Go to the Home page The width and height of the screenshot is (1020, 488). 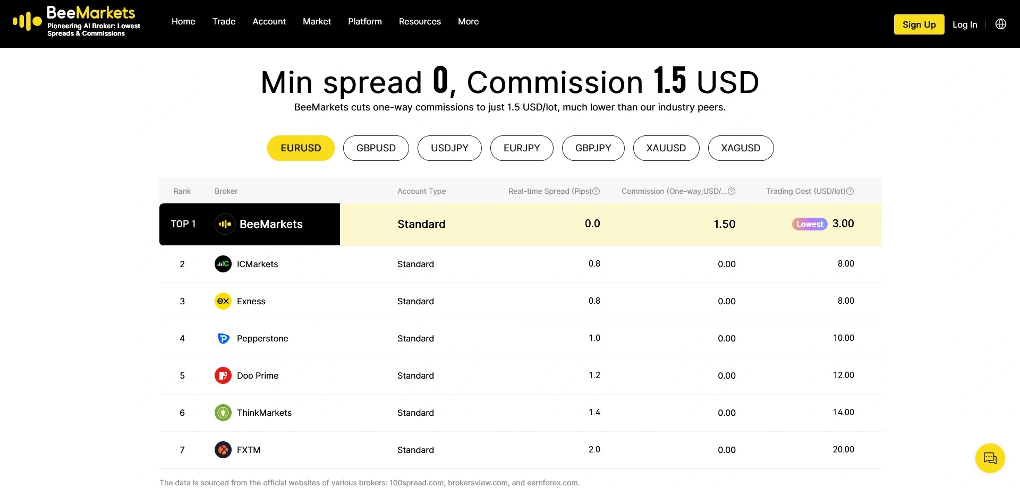[x=183, y=22]
